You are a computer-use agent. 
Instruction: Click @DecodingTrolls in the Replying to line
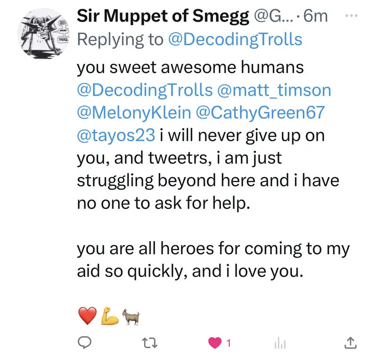(x=235, y=39)
